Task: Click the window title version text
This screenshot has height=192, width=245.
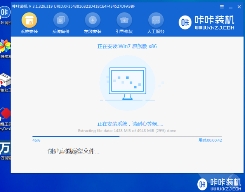Action: (x=74, y=6)
